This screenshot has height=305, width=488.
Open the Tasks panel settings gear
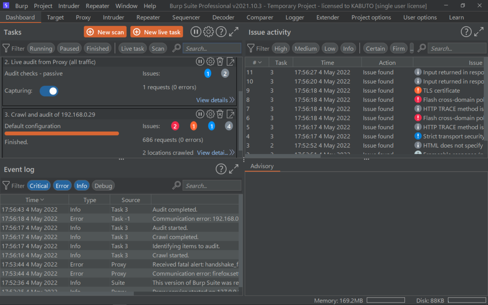(x=208, y=32)
